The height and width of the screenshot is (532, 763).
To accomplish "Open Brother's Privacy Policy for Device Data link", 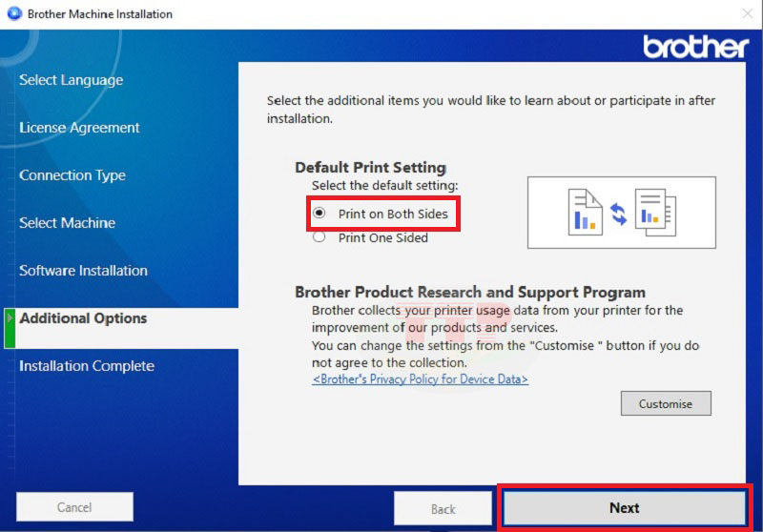I will click(420, 379).
